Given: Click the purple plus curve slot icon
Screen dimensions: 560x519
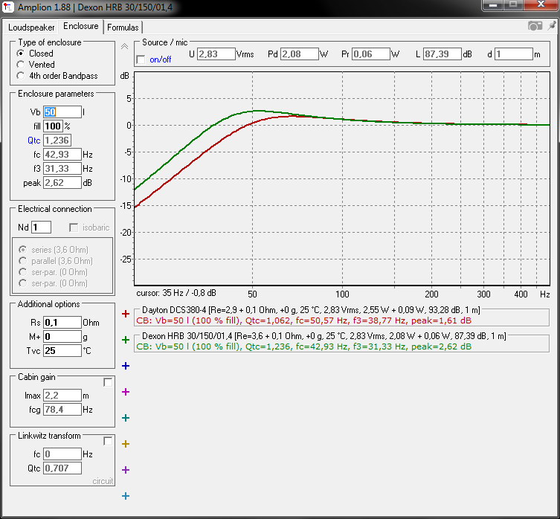Looking at the screenshot, I should pyautogui.click(x=126, y=470).
